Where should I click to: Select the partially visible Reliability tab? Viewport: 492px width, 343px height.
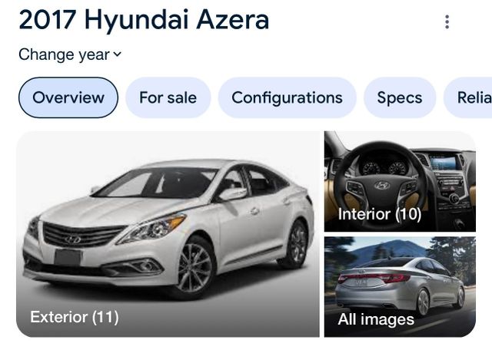(x=467, y=97)
